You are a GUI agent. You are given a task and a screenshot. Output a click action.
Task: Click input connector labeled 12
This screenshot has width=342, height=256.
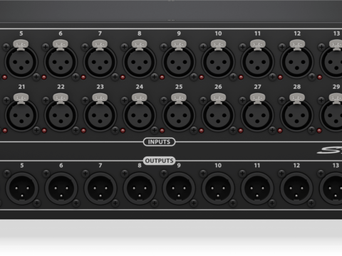(297, 62)
